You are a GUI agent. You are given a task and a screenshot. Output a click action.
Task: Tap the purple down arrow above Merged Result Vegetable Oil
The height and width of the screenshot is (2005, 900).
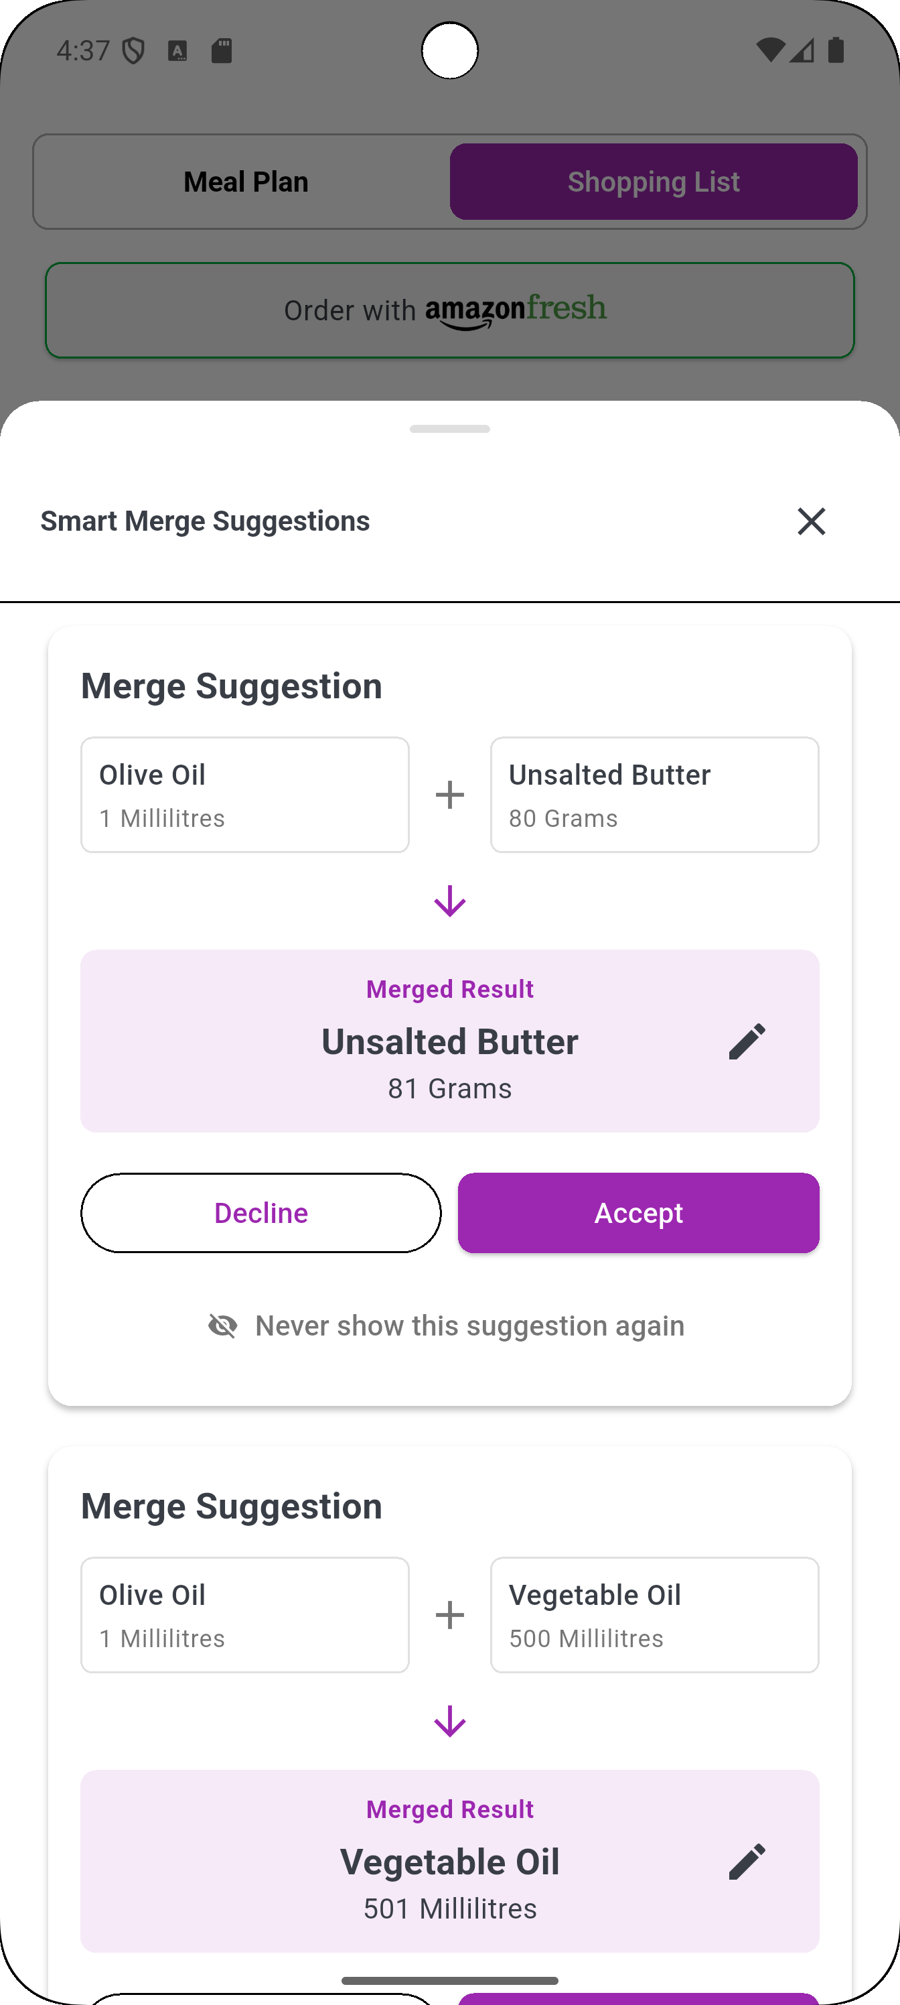point(449,1722)
